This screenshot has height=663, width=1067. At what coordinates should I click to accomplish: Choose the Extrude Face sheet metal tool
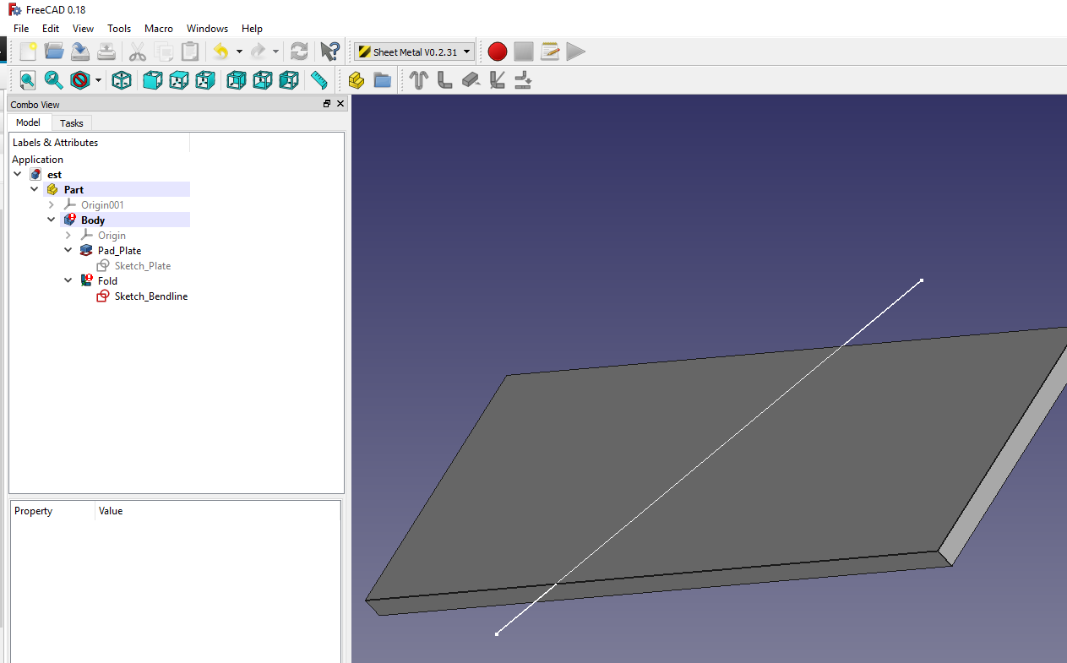pyautogui.click(x=471, y=79)
